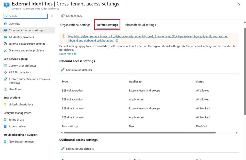The width and height of the screenshot is (246, 160).
Task: Click the info icon in warning banner
Action: (x=63, y=36)
